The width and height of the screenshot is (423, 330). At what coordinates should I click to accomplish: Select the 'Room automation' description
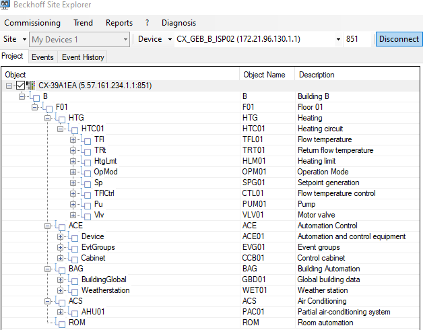325,323
